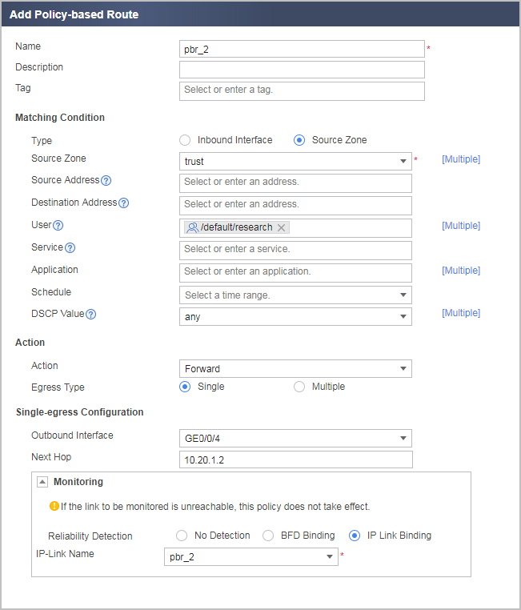Open the Source Address help icon
Image resolution: width=521 pixels, height=610 pixels.
[106, 180]
